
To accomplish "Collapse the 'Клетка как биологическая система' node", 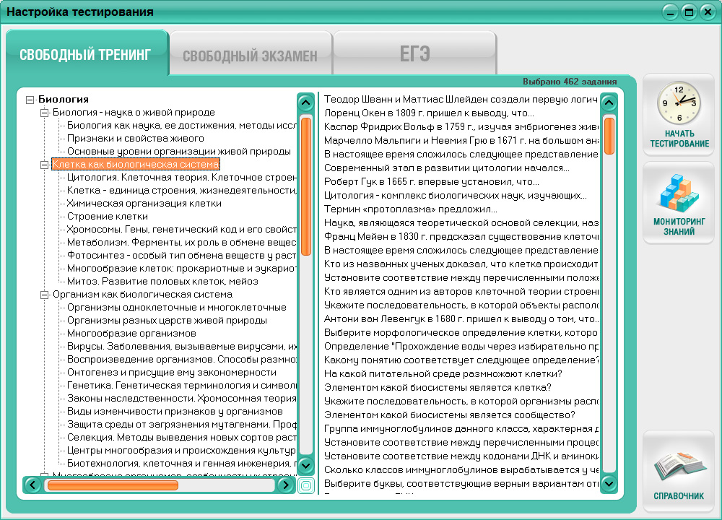I will 44,165.
